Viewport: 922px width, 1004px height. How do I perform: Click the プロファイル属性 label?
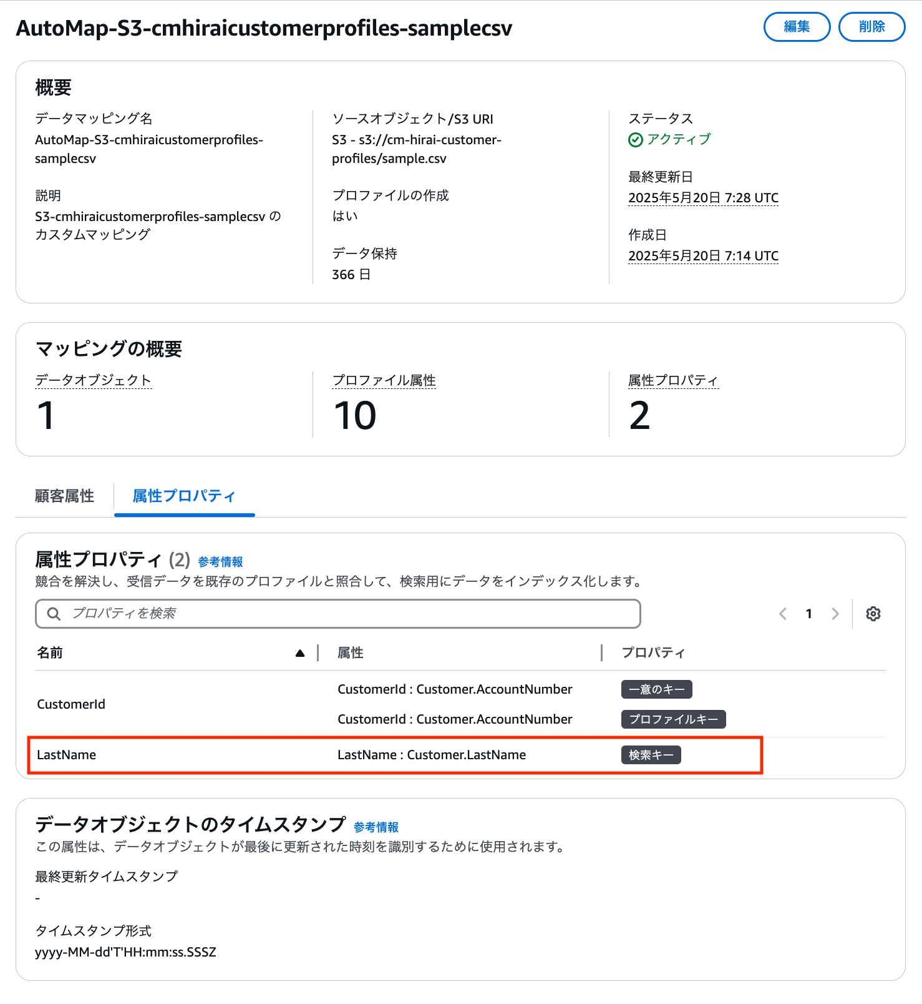pos(384,380)
